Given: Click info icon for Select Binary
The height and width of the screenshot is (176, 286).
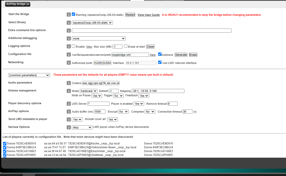Looking at the screenshot, I should (x=69, y=23).
